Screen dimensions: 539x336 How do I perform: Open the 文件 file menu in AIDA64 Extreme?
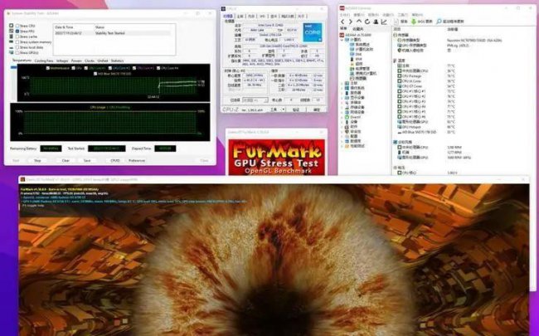(344, 15)
